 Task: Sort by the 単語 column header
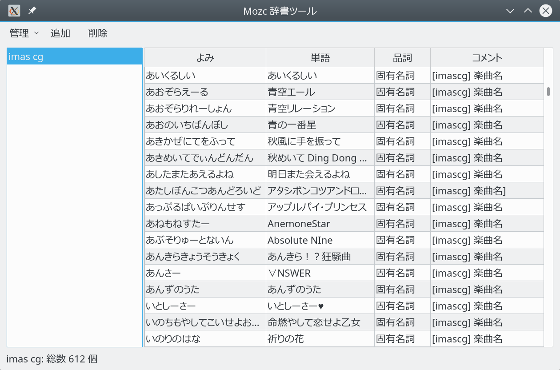(x=320, y=58)
